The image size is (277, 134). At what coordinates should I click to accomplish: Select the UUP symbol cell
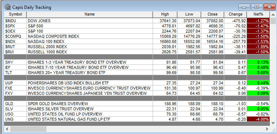(15, 83)
